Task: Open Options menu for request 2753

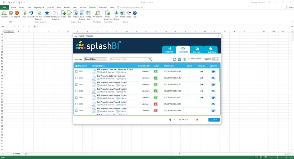Action: (x=213, y=71)
